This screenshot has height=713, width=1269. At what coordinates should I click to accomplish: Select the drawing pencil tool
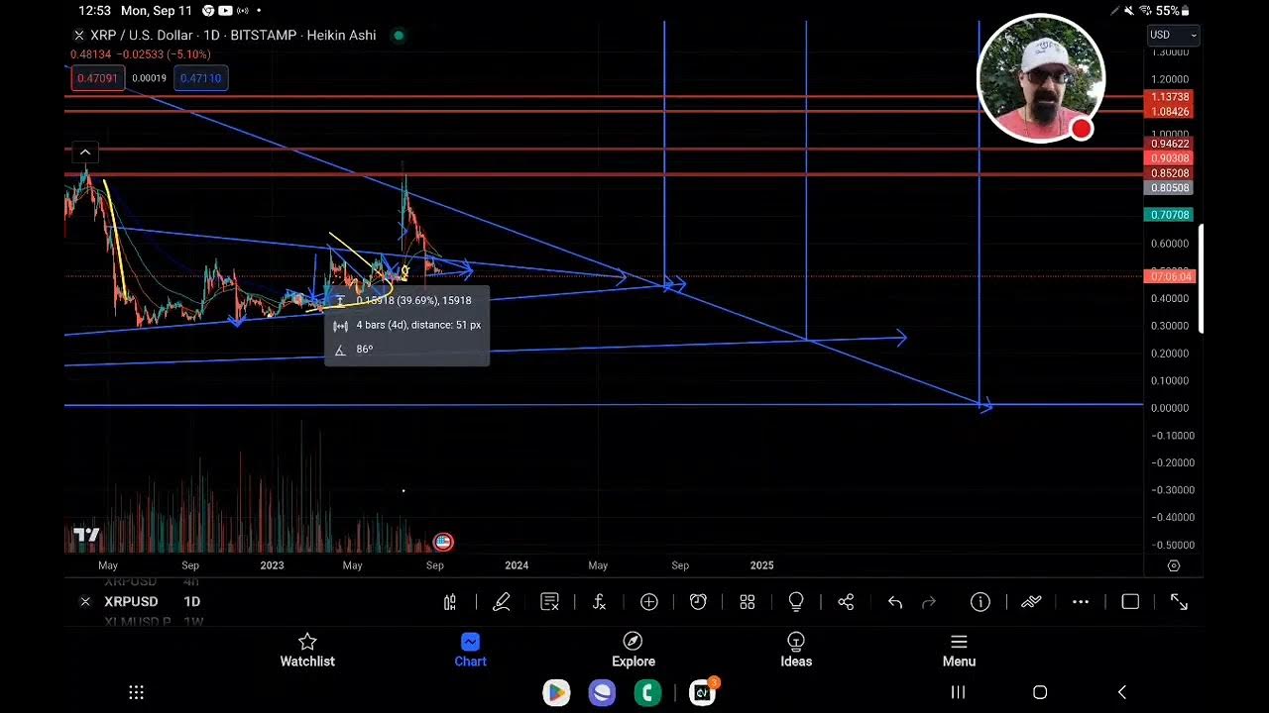502,602
